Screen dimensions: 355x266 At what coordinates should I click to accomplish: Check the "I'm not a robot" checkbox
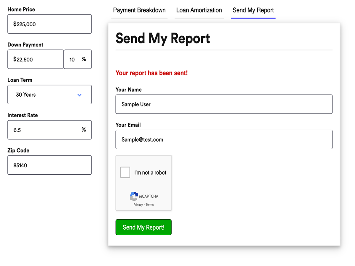pyautogui.click(x=125, y=172)
